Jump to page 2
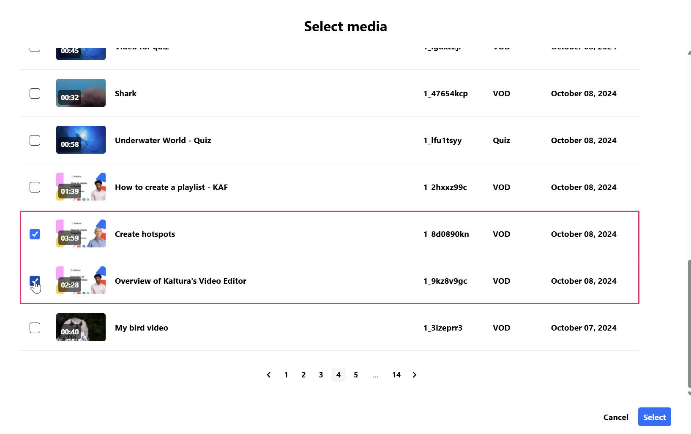 pos(303,375)
